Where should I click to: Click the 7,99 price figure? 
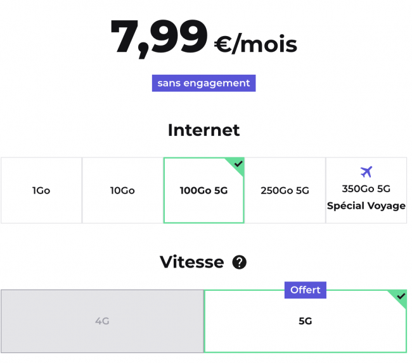click(158, 37)
